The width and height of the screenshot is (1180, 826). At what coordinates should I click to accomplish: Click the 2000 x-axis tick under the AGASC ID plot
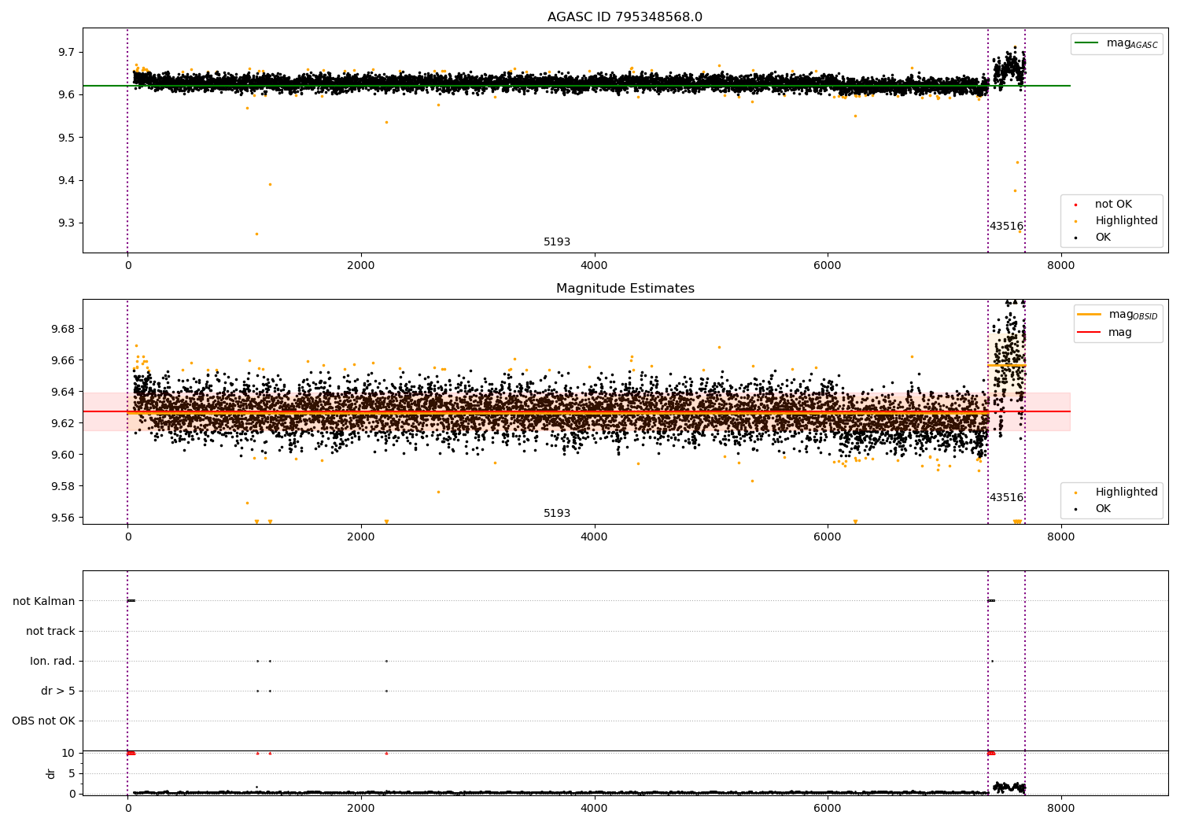click(361, 265)
